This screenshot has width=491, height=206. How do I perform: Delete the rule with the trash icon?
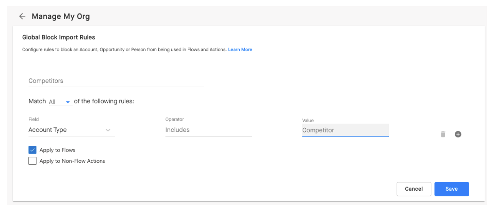point(443,134)
